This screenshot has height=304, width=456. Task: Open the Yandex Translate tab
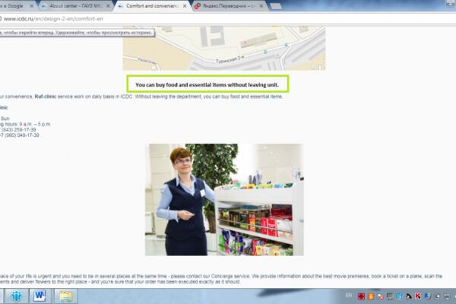coord(230,6)
